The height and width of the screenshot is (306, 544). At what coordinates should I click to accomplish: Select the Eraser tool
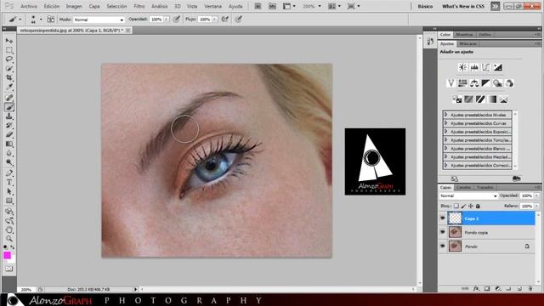pyautogui.click(x=9, y=134)
